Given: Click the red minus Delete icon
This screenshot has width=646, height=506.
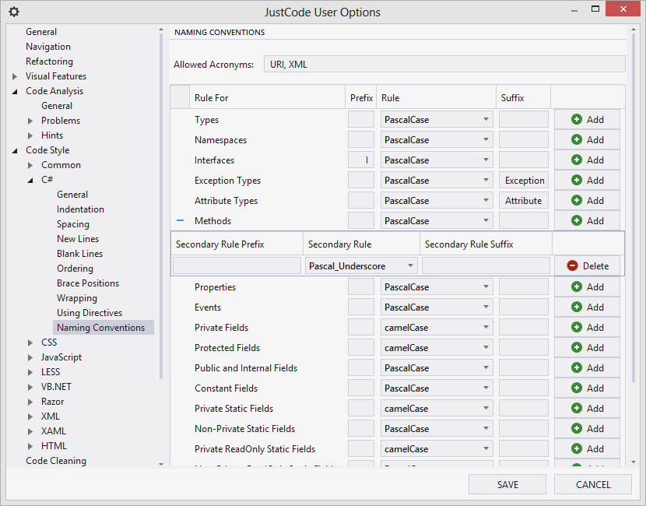Looking at the screenshot, I should click(572, 265).
